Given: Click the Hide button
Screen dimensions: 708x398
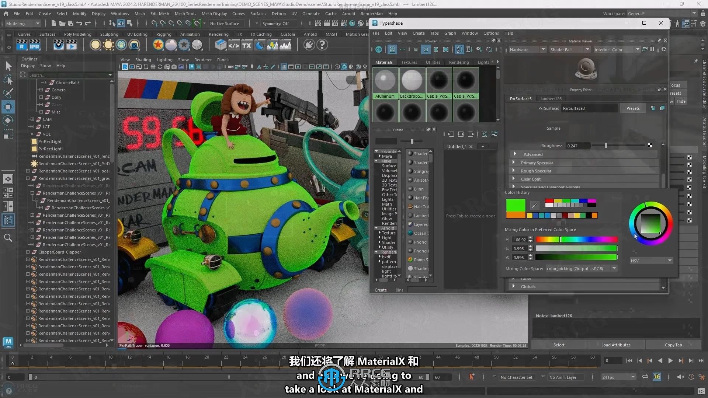Looking at the screenshot, I should (x=681, y=101).
